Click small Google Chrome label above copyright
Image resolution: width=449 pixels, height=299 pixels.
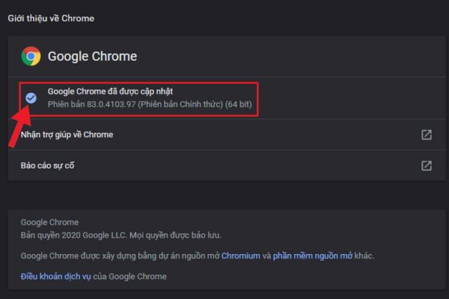(49, 222)
